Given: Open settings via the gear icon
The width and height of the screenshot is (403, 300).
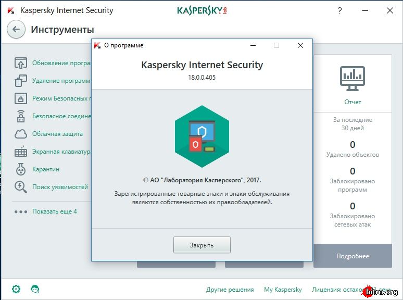Looking at the screenshot, I should pos(16,289).
